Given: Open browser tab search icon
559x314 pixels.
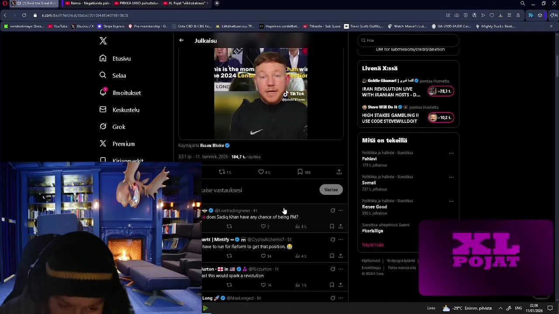Looking at the screenshot, I should [x=523, y=3].
